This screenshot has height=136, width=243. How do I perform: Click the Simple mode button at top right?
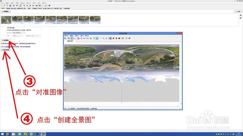pos(238,11)
